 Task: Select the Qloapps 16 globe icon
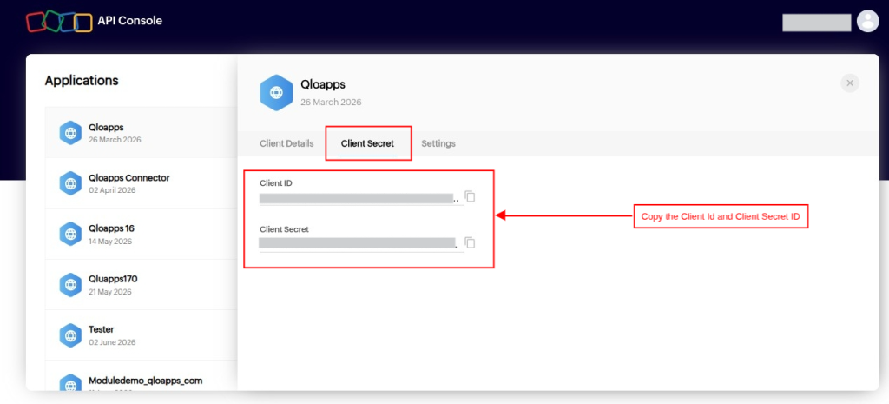click(70, 234)
